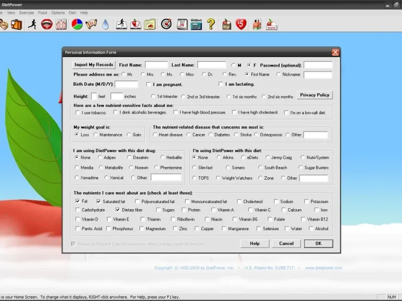Open the Help menu
402x301 pixels.
(84, 13)
